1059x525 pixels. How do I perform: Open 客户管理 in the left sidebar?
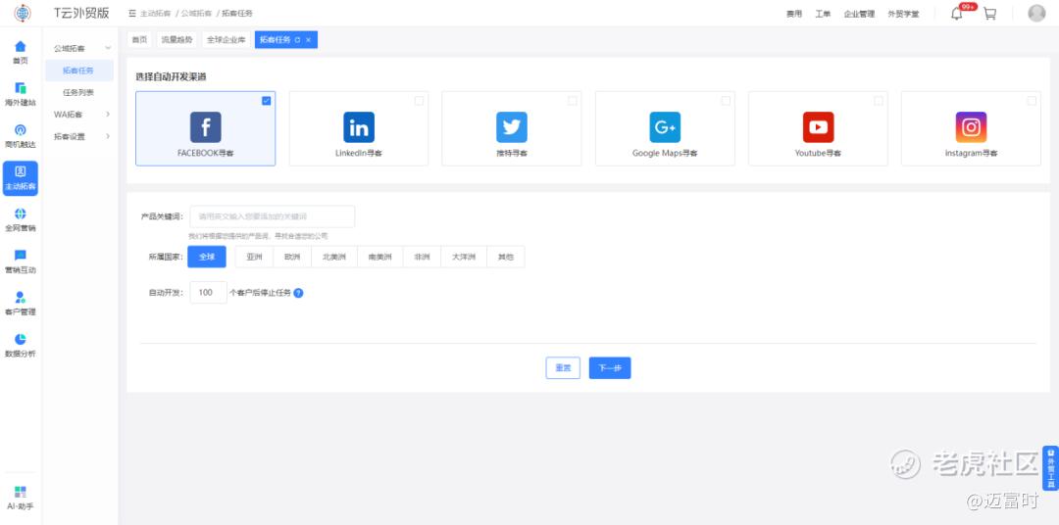tap(21, 304)
